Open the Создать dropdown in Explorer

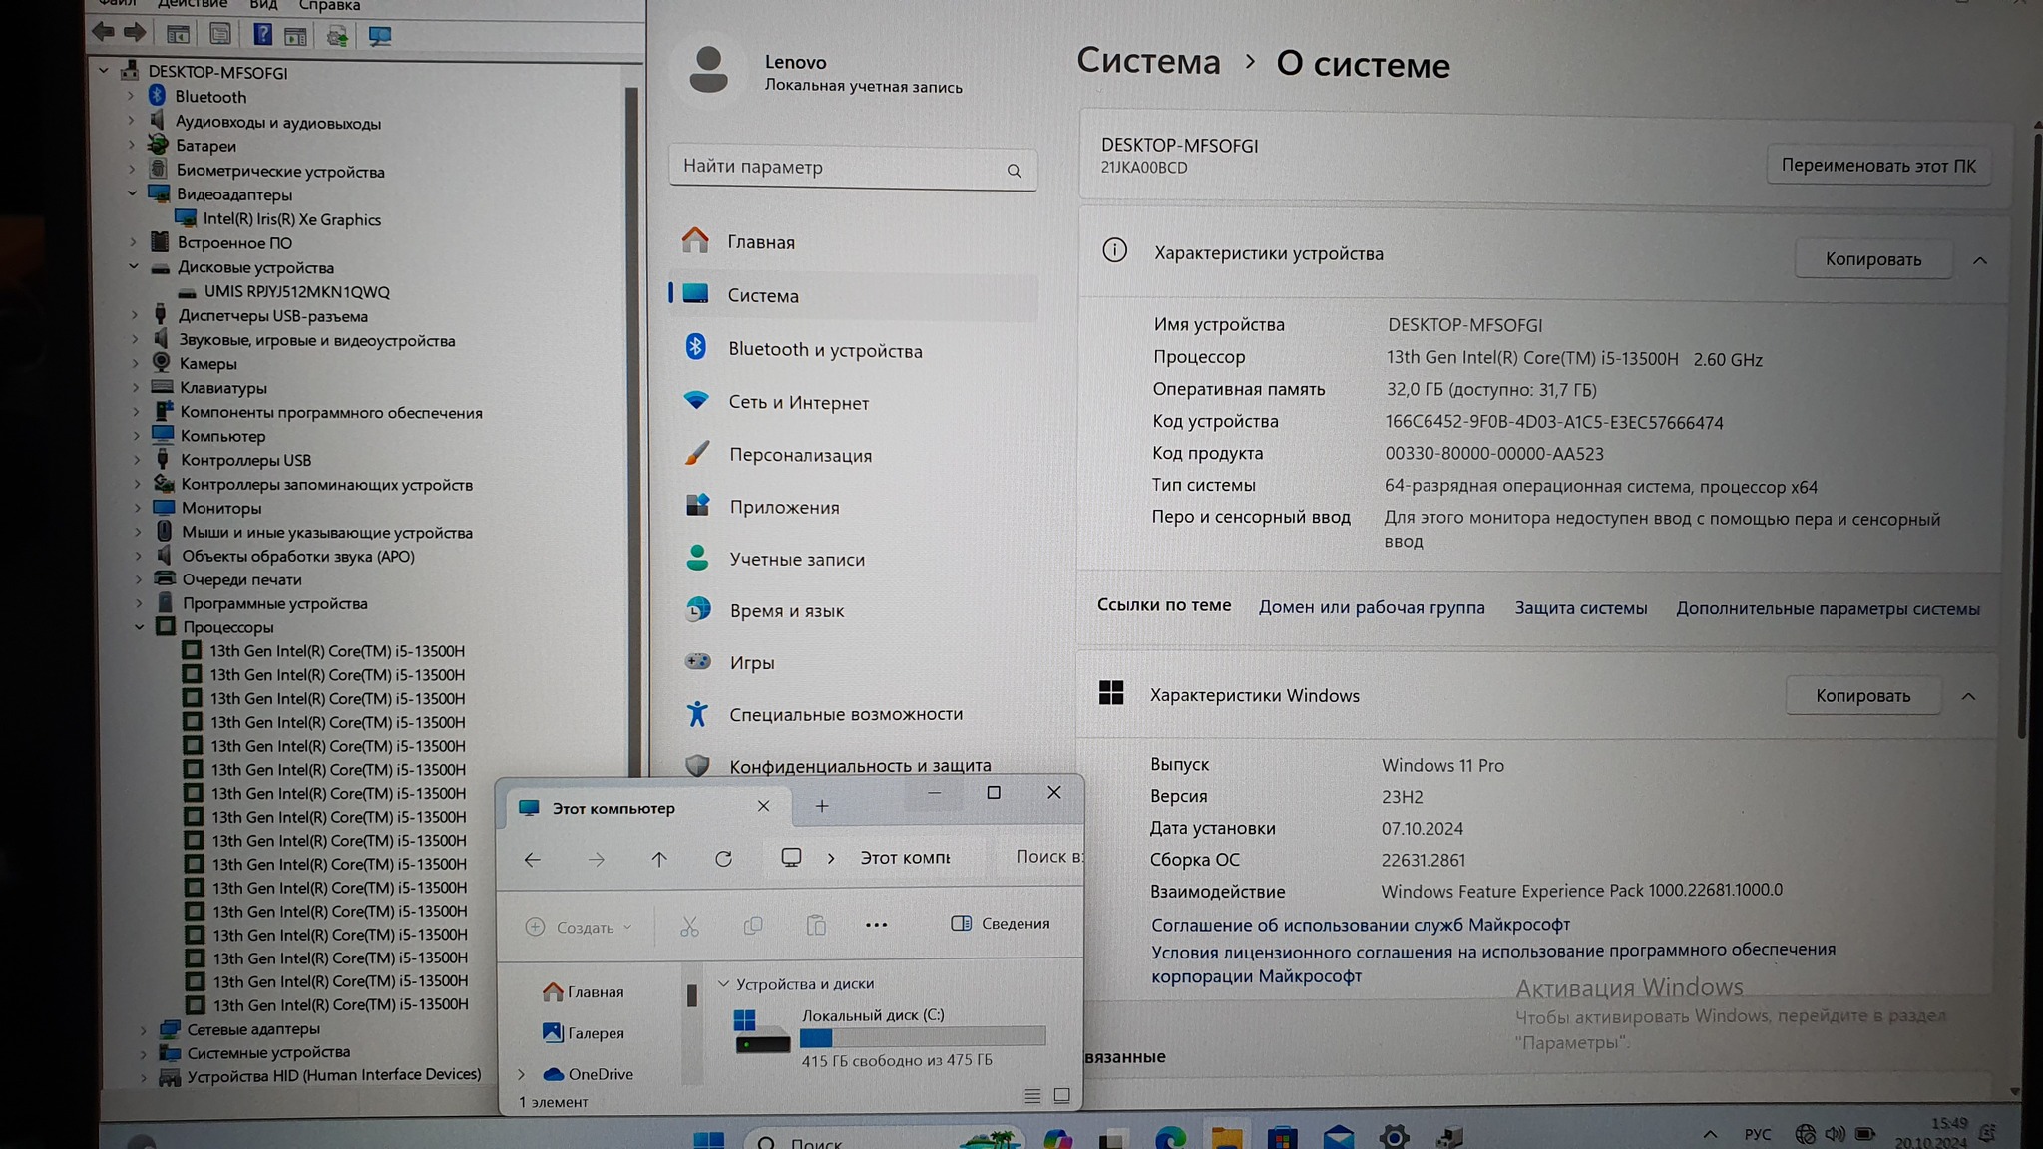coord(580,927)
